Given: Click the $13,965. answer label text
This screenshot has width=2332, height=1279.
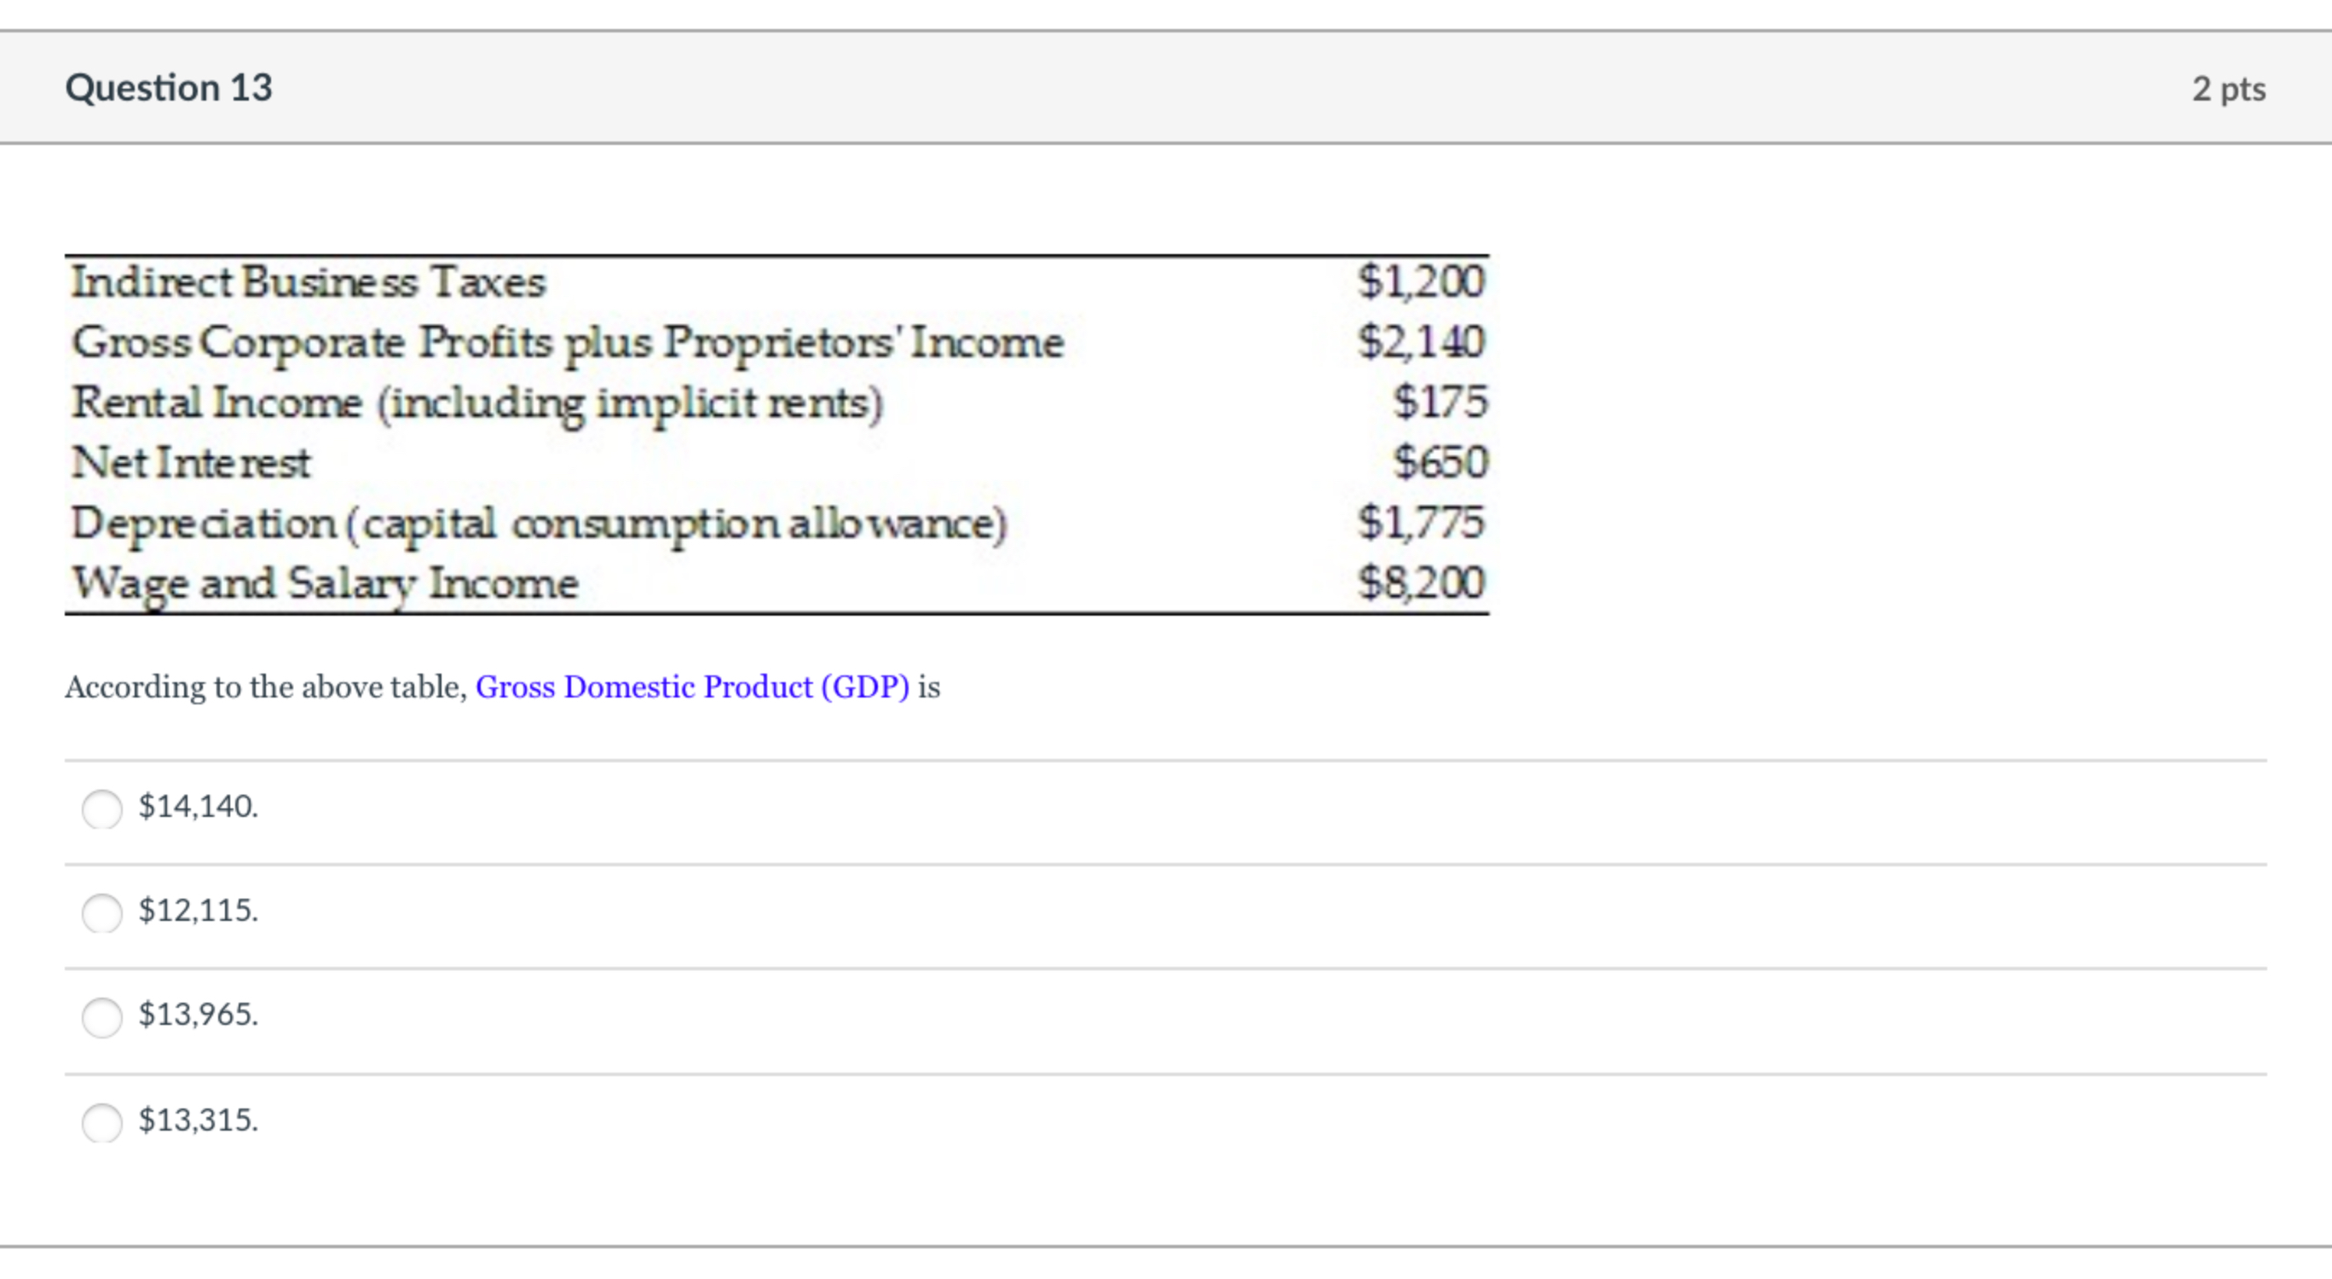Looking at the screenshot, I should [199, 1014].
